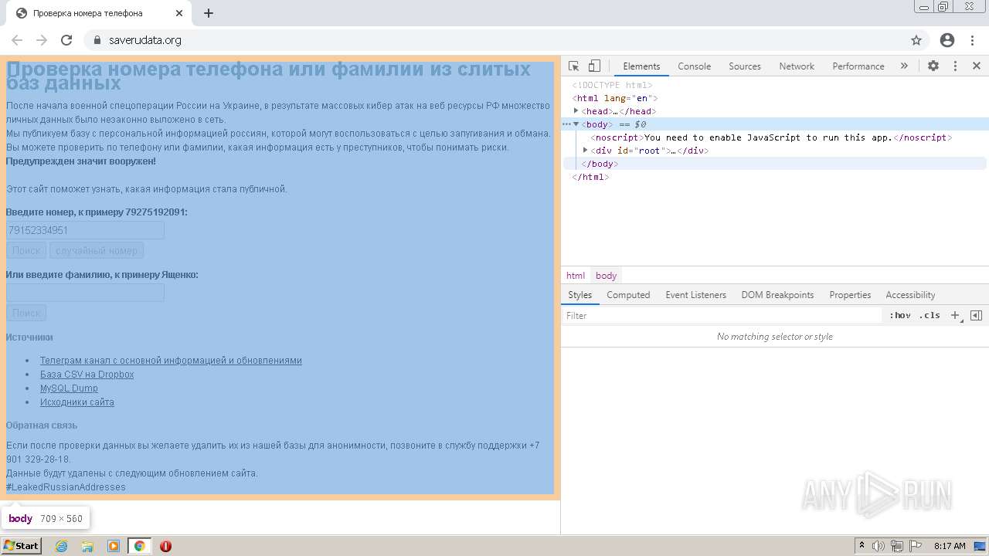Select the <!DOCTYPE html> line

(x=612, y=85)
